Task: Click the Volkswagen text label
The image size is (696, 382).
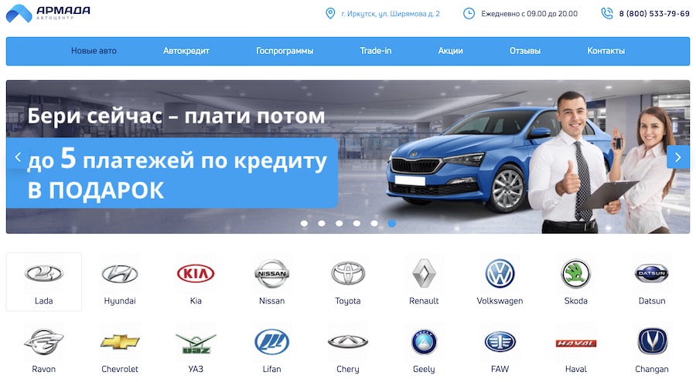Action: pyautogui.click(x=500, y=301)
